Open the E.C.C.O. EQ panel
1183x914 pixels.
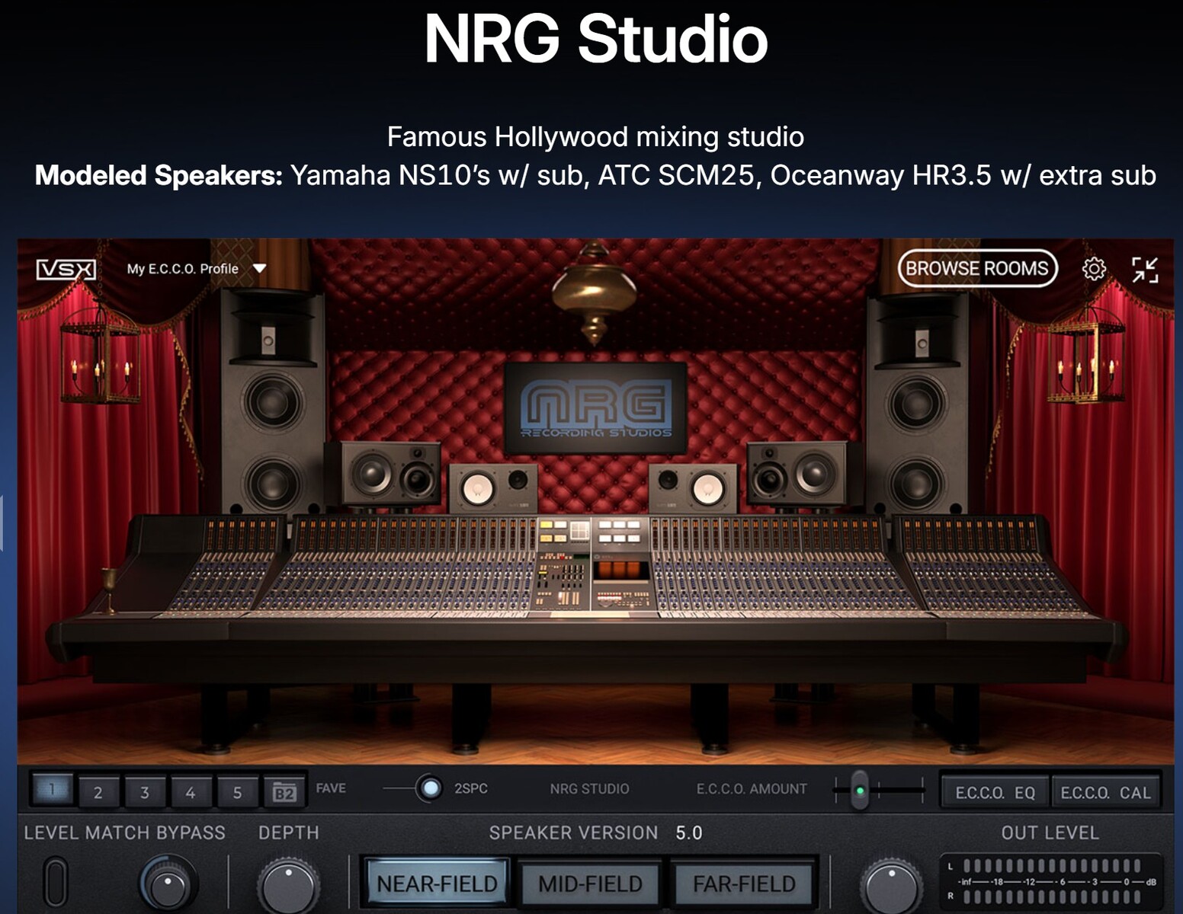(995, 793)
